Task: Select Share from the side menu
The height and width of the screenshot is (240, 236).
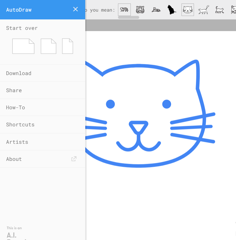Action: pyautogui.click(x=14, y=90)
